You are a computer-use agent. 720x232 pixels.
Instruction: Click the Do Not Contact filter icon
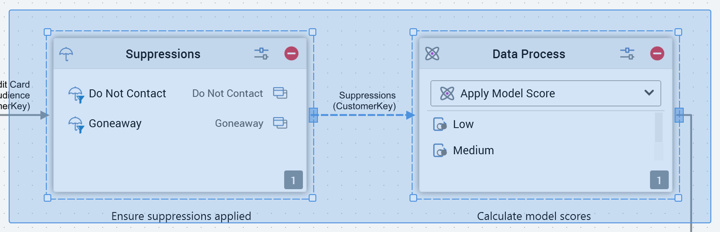76,94
